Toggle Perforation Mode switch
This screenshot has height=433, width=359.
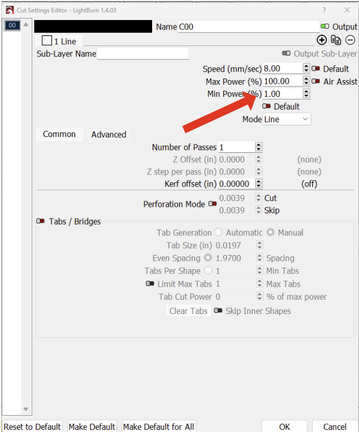212,204
